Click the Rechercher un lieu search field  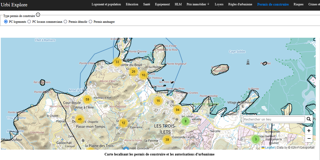point(274,119)
